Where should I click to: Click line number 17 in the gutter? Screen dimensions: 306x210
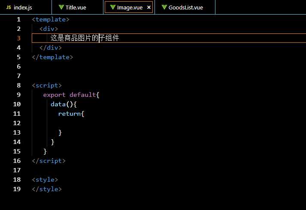click(17, 170)
